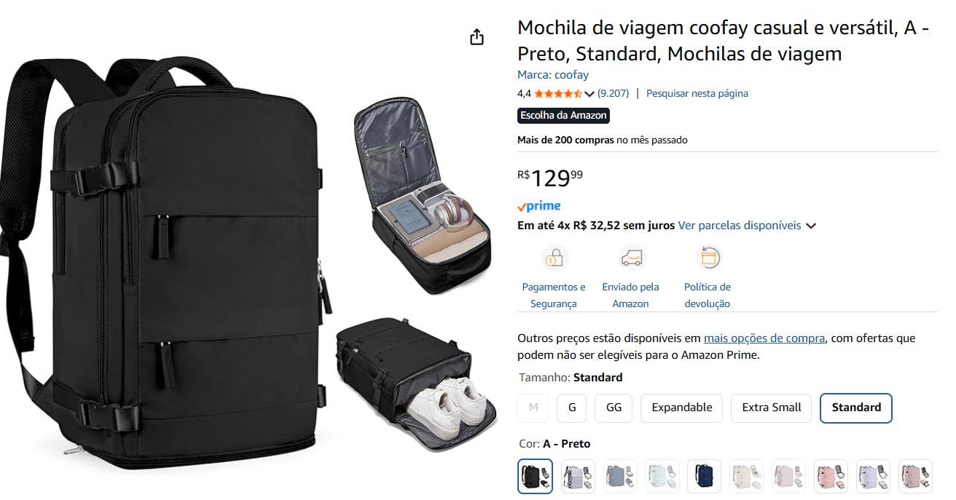Click the Escolha da Amazon badge
This screenshot has width=956, height=500.
click(x=563, y=115)
